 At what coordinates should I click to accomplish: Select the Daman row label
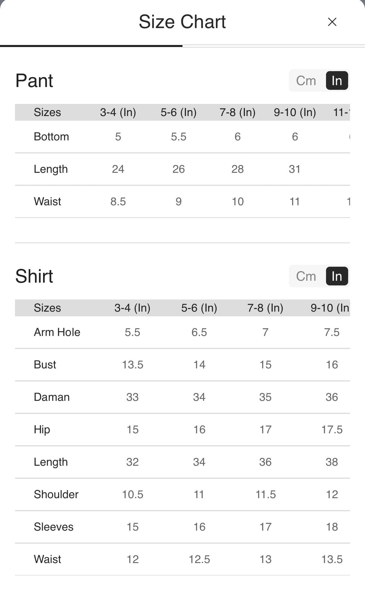coord(51,397)
